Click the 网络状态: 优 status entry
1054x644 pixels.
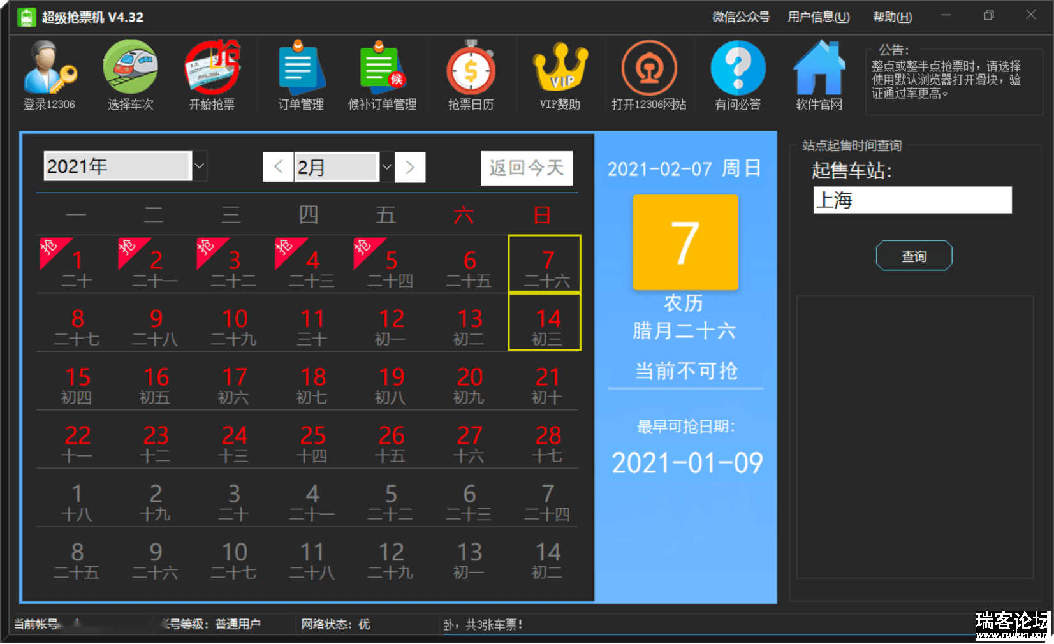335,624
